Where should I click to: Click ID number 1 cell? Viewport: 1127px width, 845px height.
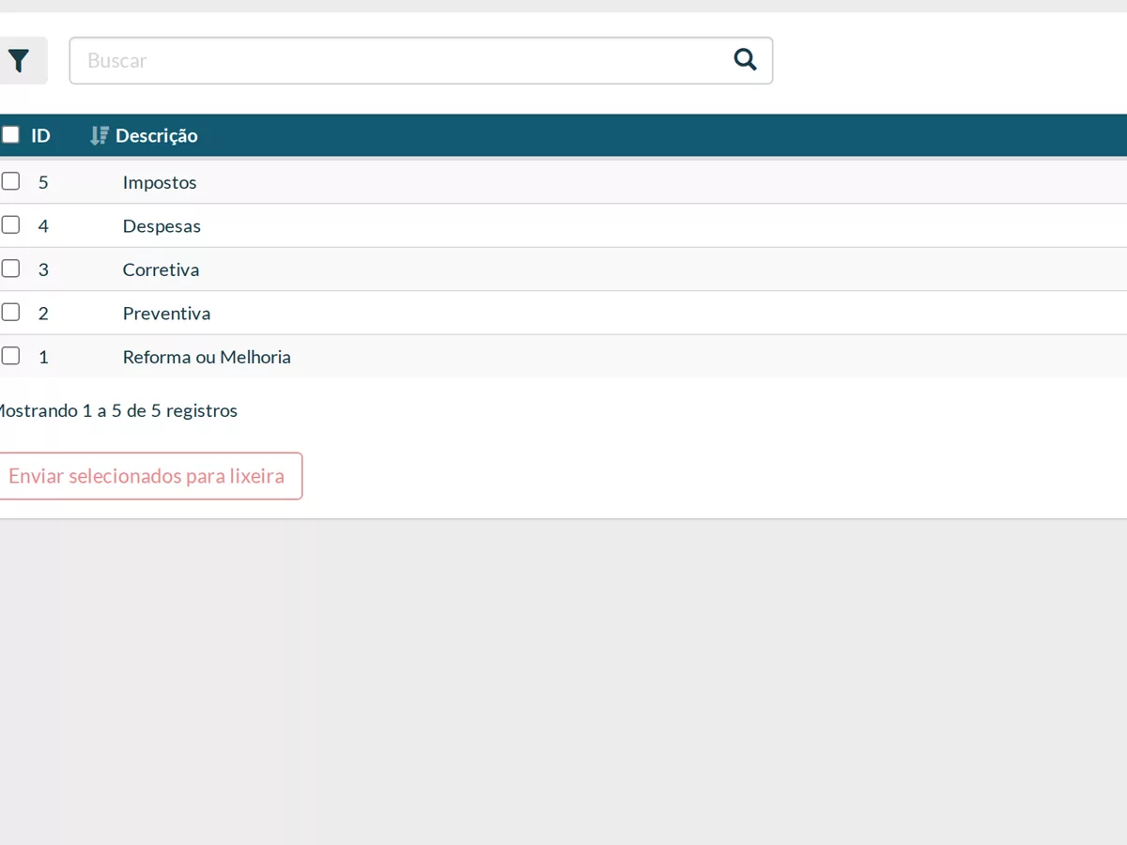coord(43,357)
